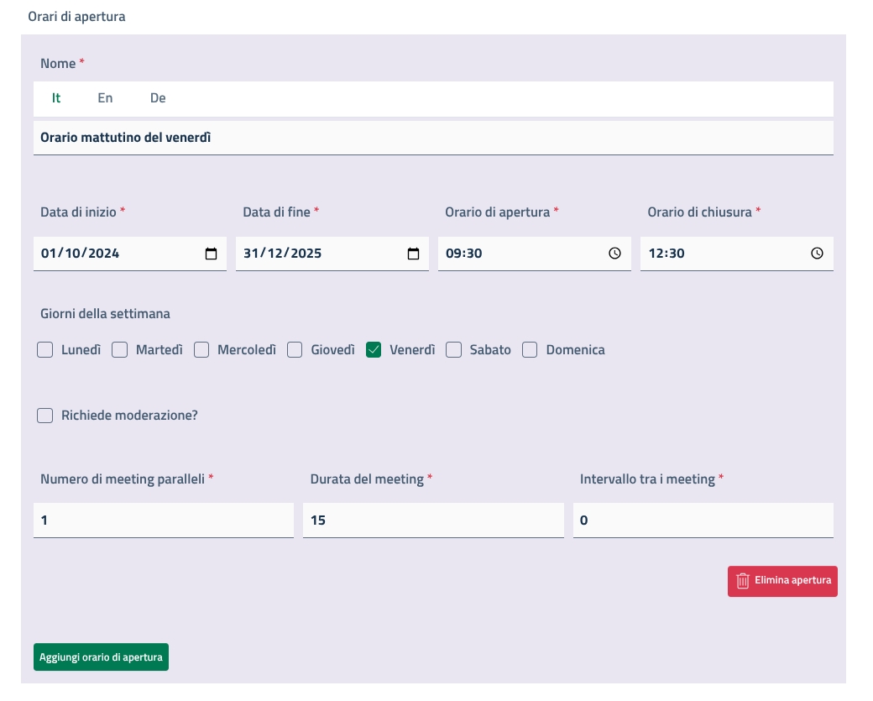Switch to the En language tab
The width and height of the screenshot is (873, 701).
[x=105, y=98]
